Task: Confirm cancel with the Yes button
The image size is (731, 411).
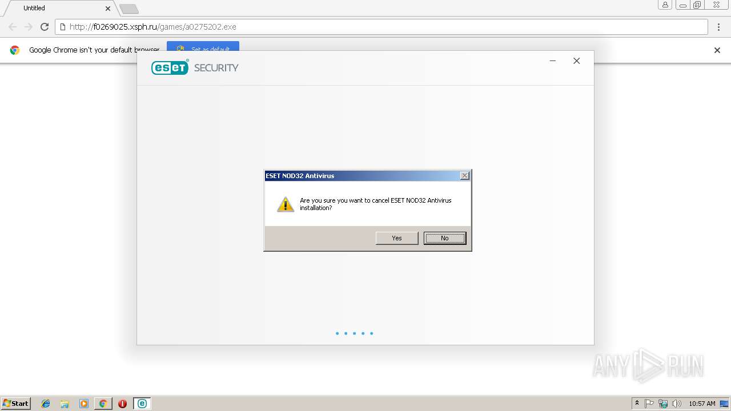Action: click(397, 238)
